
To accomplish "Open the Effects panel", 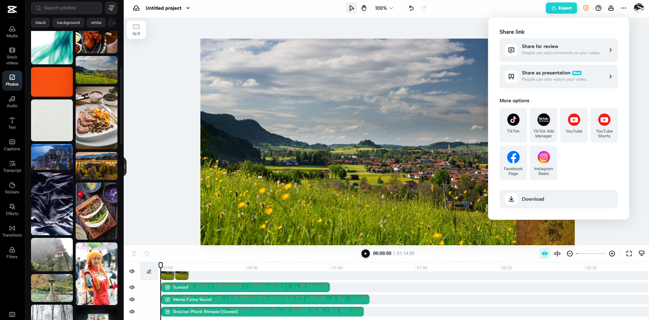I will 12,209.
